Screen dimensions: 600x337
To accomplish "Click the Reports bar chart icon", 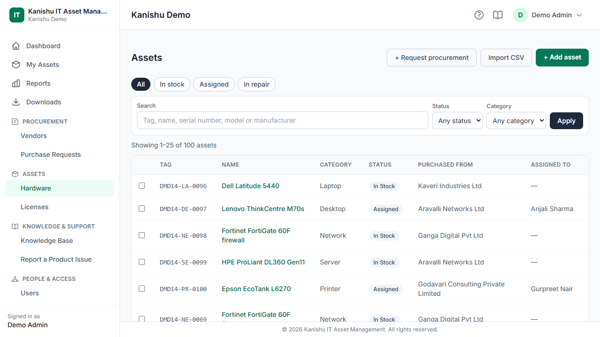I will pyautogui.click(x=16, y=83).
